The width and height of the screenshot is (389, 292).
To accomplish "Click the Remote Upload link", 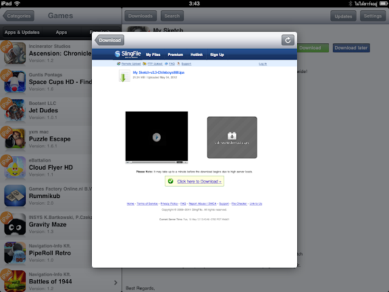I will (131, 64).
